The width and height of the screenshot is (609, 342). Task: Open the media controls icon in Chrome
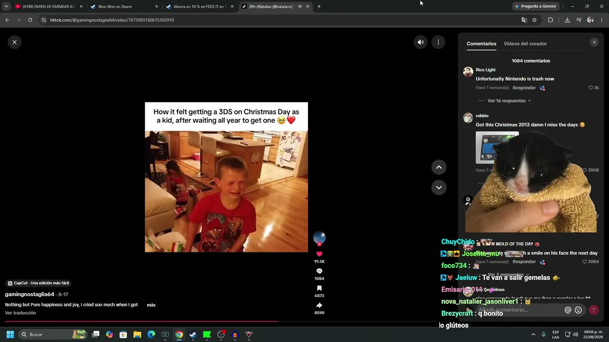point(579,20)
